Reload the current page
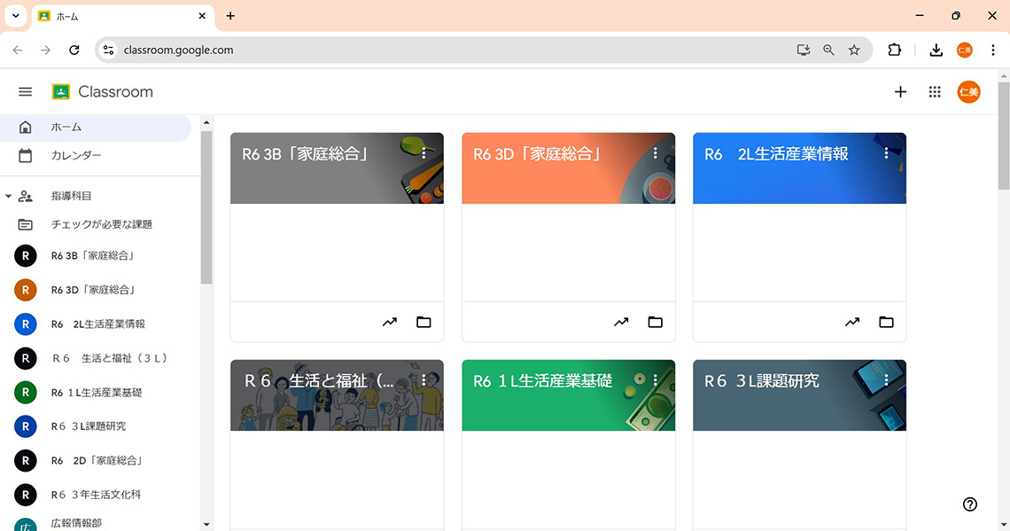Screen dimensions: 1010x531 [x=74, y=51]
